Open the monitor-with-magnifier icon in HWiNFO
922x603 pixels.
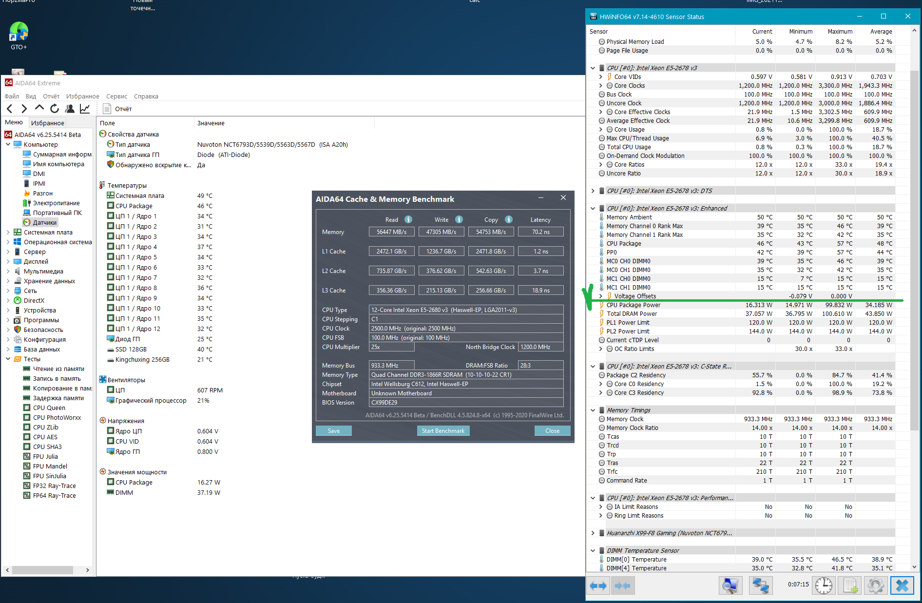coord(730,585)
